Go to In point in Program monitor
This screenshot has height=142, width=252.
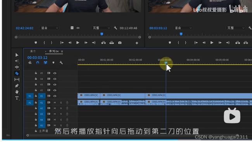click(x=196, y=43)
